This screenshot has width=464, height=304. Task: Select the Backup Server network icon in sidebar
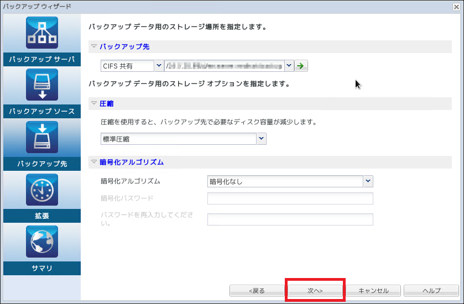41,33
